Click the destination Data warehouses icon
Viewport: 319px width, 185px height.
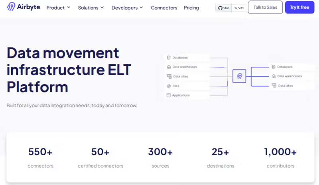[x=274, y=76]
